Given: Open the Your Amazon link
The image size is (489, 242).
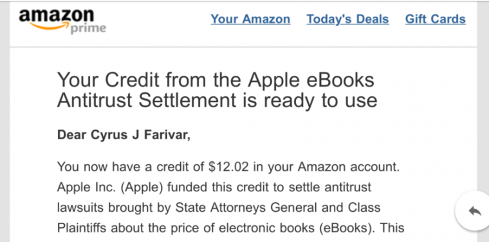Looking at the screenshot, I should point(250,19).
